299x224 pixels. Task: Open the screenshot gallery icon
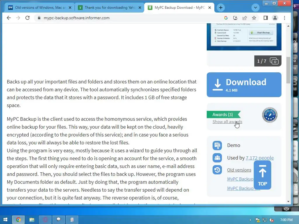(274, 61)
